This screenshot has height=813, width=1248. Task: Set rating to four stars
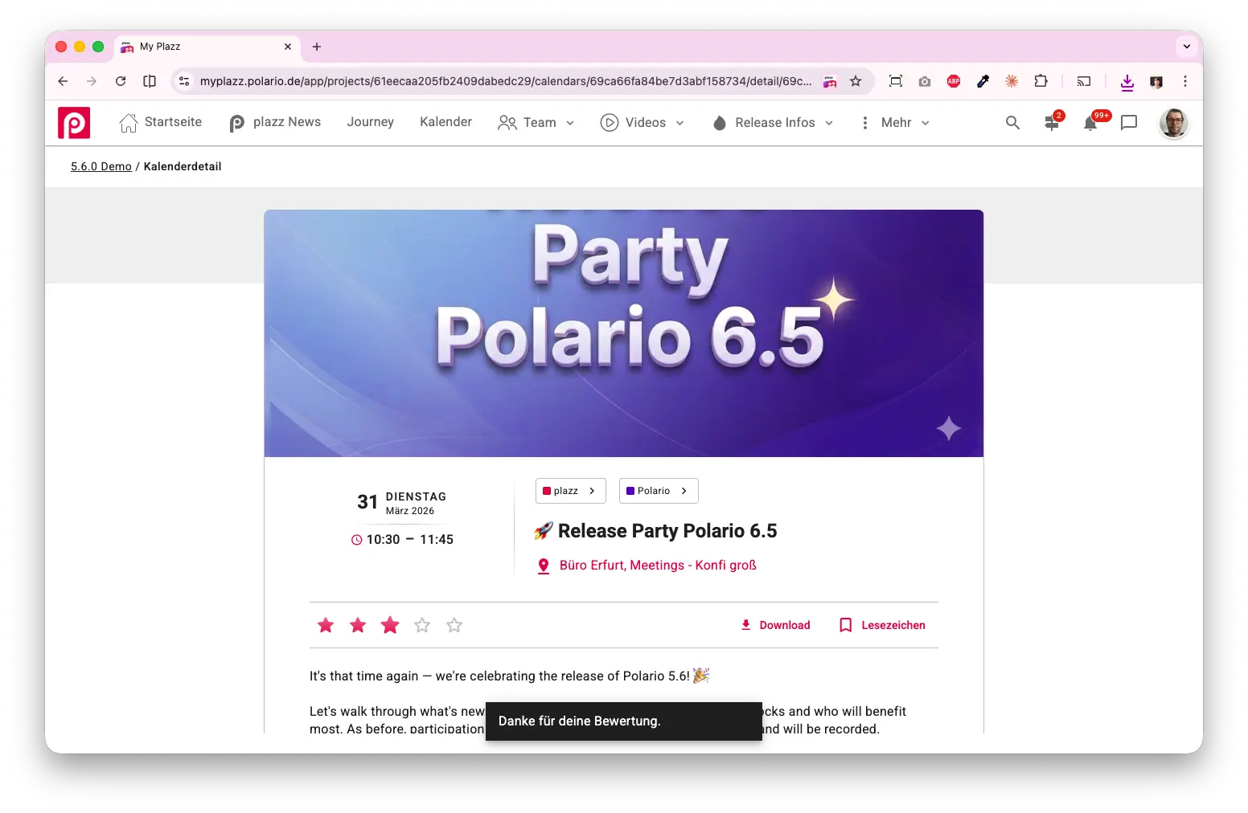[x=422, y=625]
